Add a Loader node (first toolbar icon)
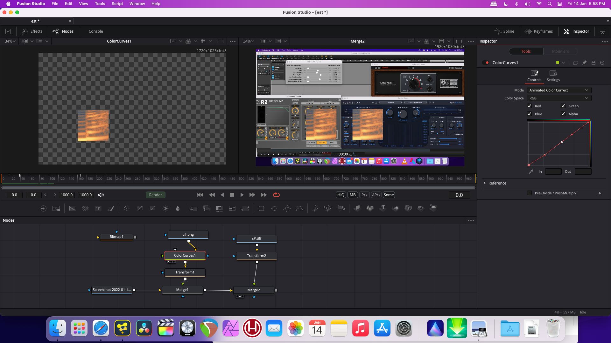 (43, 208)
